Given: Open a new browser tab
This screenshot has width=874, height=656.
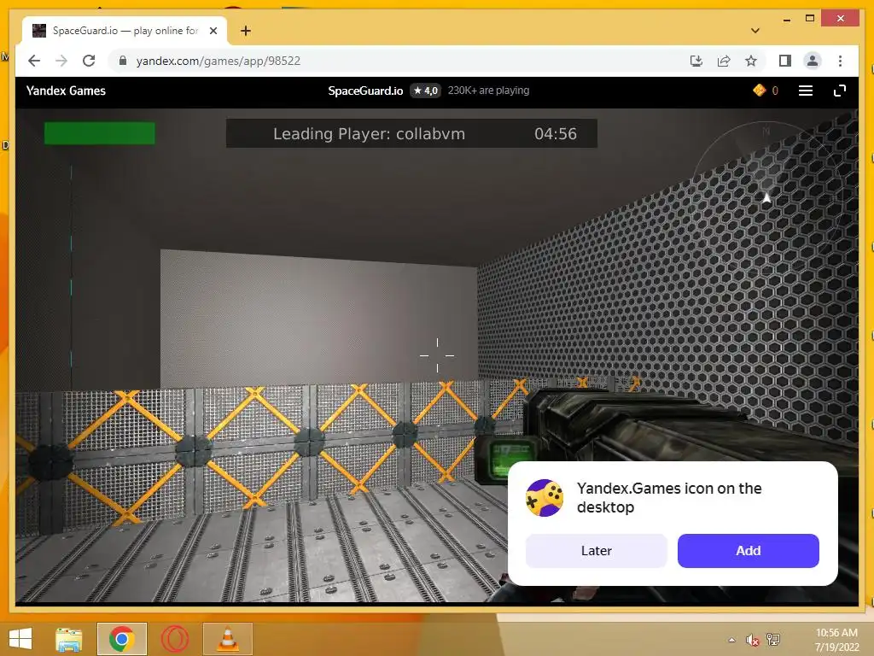Looking at the screenshot, I should [245, 31].
